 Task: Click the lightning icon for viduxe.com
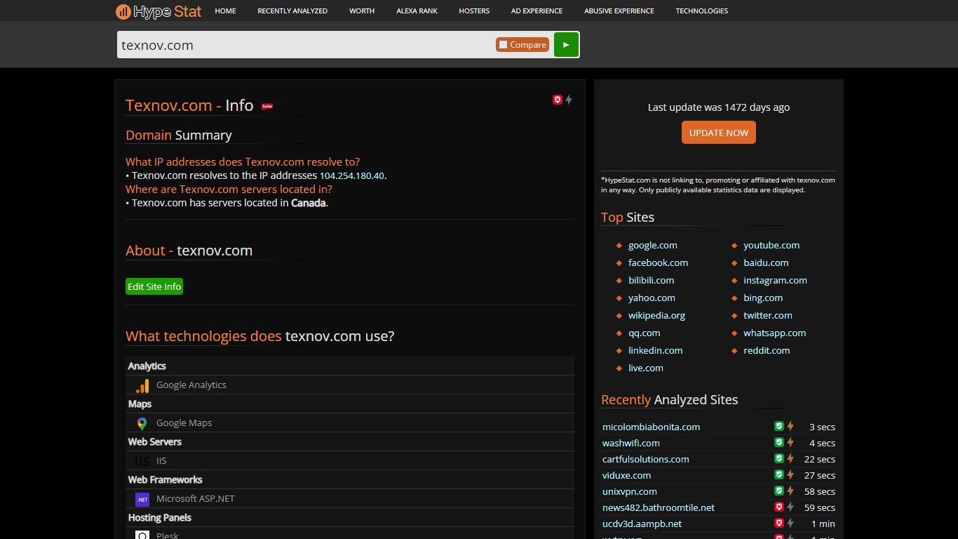790,474
